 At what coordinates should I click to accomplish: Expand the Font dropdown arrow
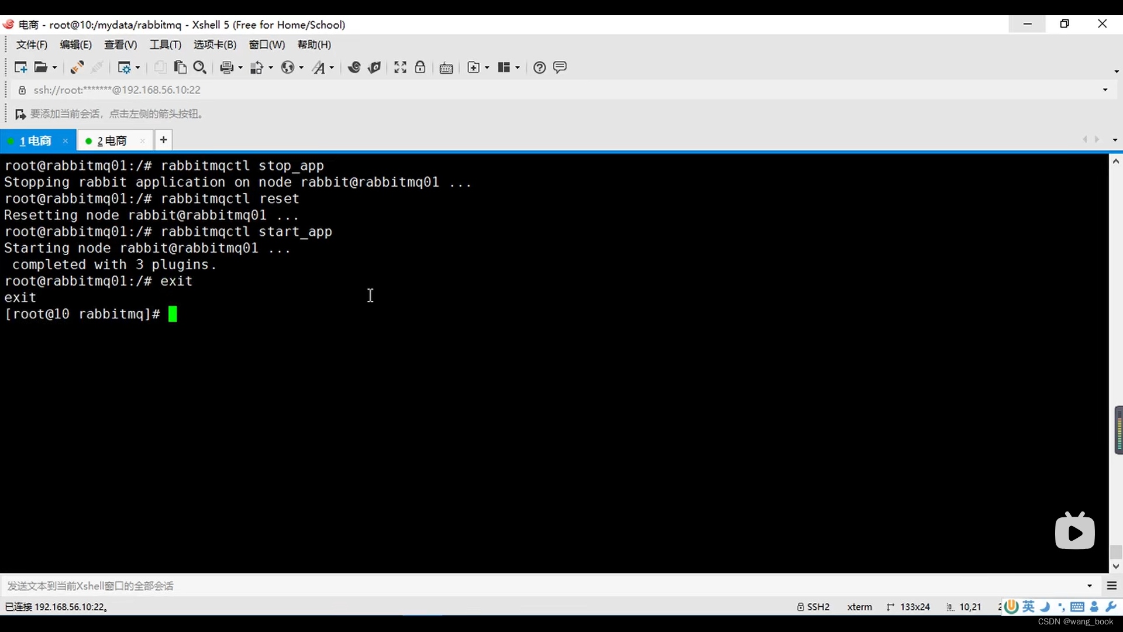point(332,68)
